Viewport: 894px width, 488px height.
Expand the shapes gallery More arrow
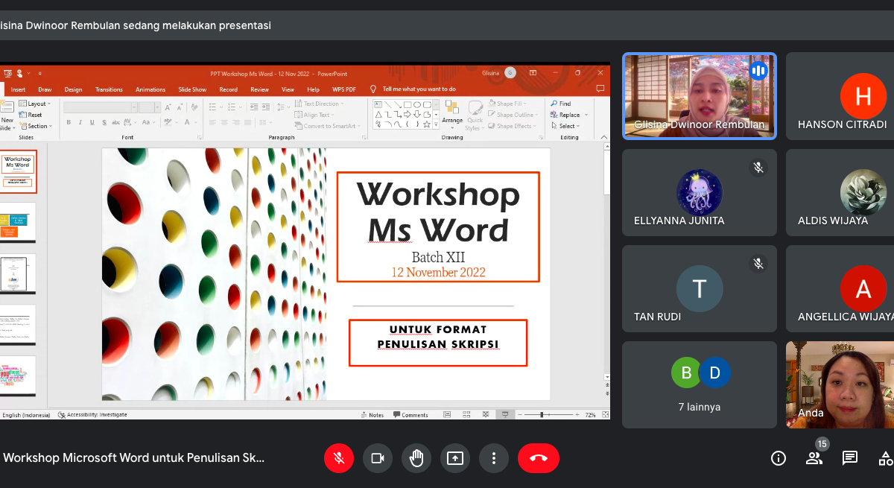[436, 124]
